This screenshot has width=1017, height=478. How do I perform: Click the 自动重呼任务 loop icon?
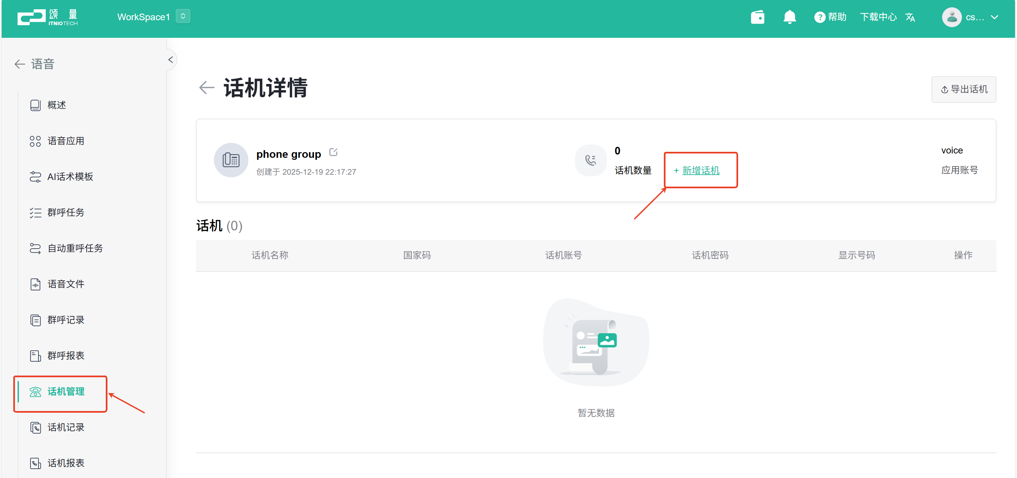pos(35,248)
